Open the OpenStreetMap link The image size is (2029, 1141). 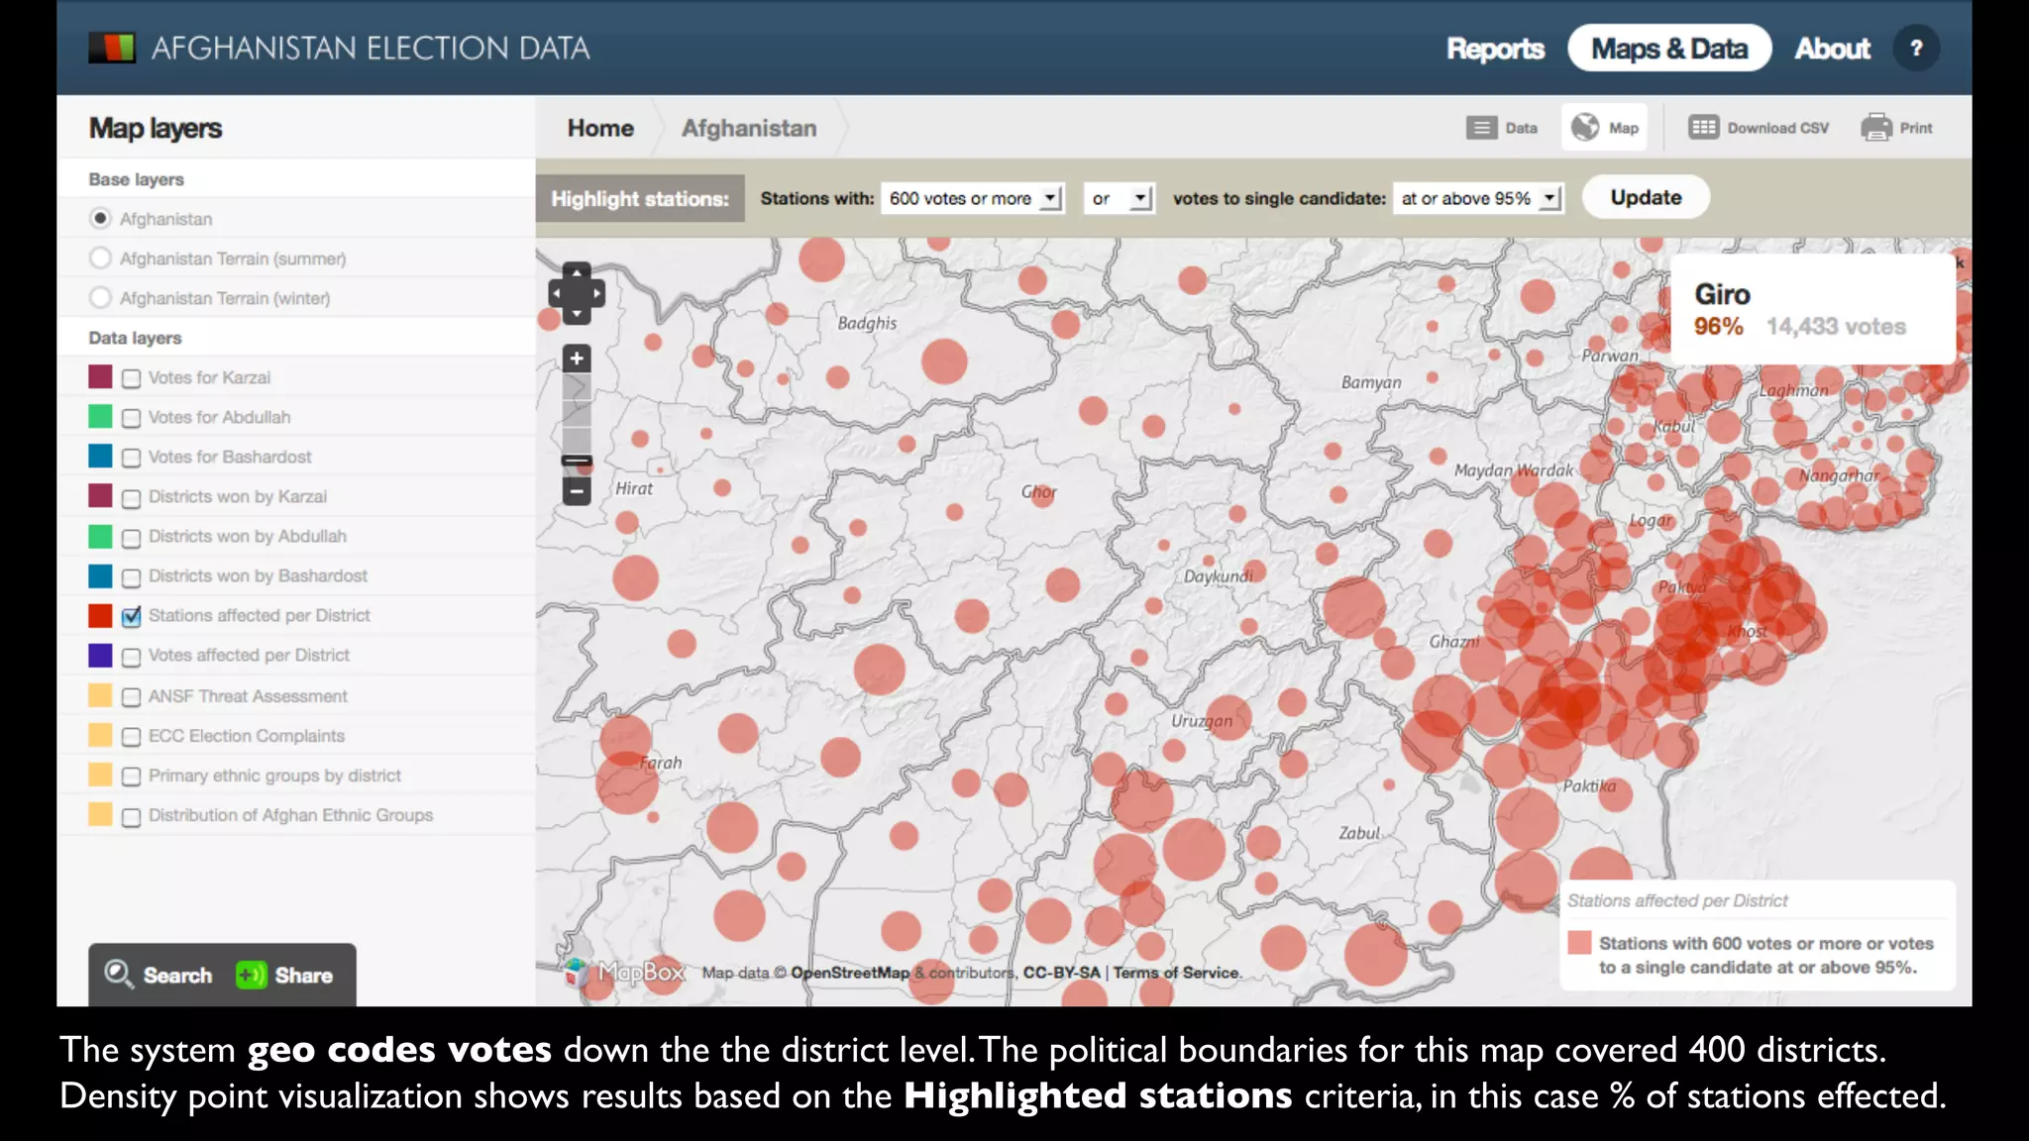850,973
